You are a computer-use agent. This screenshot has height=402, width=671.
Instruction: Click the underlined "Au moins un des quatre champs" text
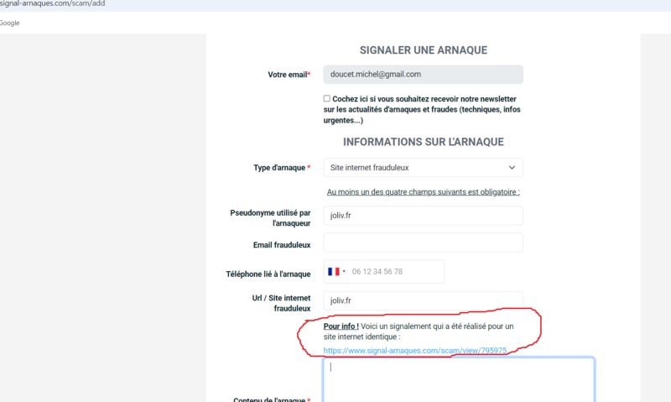point(423,192)
